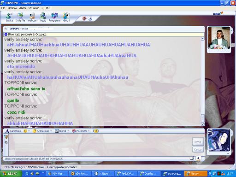Click the Invita contact icon
Image resolution: width=236 pixels, height=177 pixels.
point(9,17)
